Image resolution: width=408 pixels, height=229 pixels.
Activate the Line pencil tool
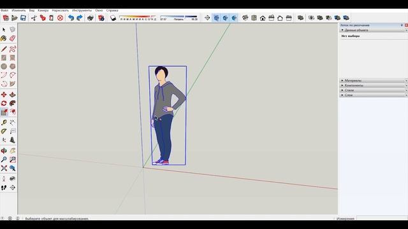4,49
